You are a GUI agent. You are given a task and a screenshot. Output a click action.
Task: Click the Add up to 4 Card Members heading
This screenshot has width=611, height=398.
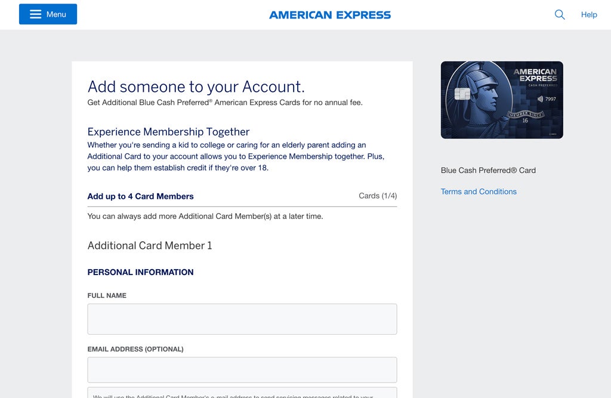140,196
